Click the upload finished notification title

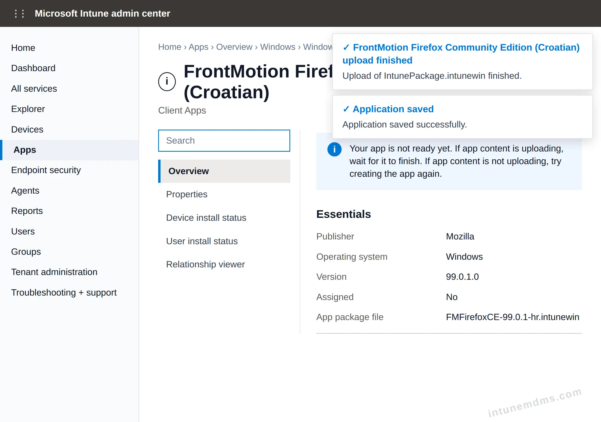tap(461, 54)
